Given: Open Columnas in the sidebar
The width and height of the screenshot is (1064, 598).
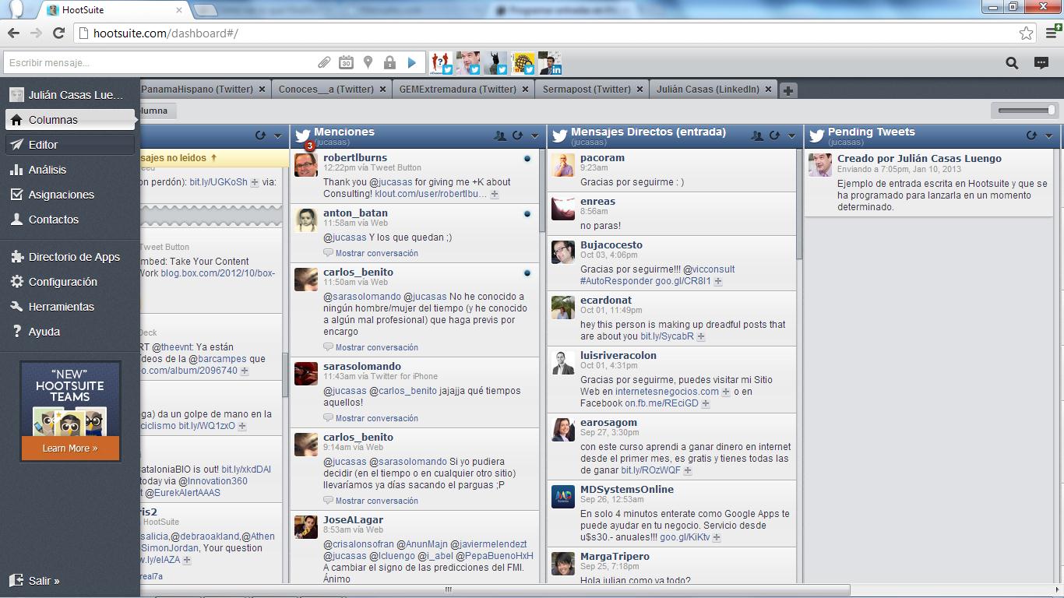Looking at the screenshot, I should tap(71, 120).
